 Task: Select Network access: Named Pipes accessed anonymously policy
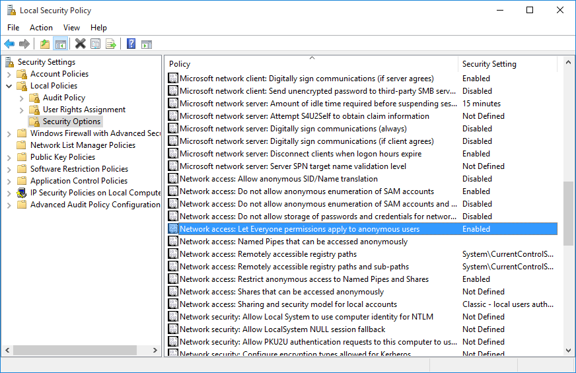(293, 242)
